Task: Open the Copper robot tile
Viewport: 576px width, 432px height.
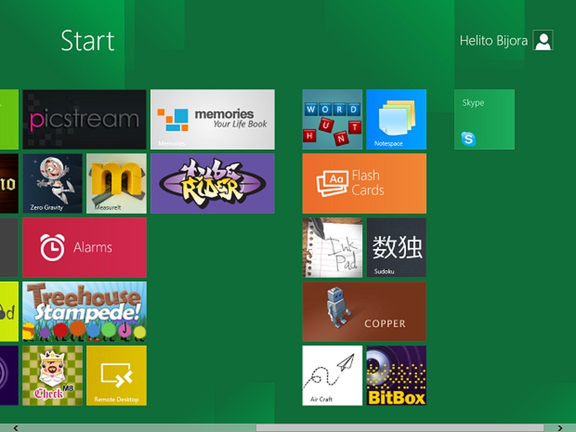Action: [365, 311]
